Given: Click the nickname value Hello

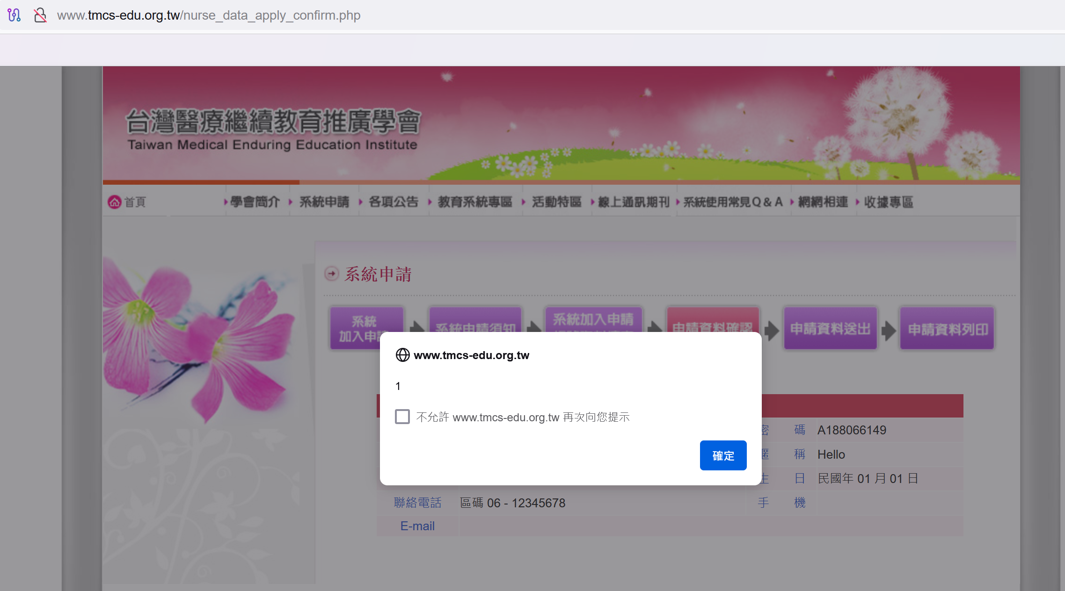Looking at the screenshot, I should (x=831, y=454).
